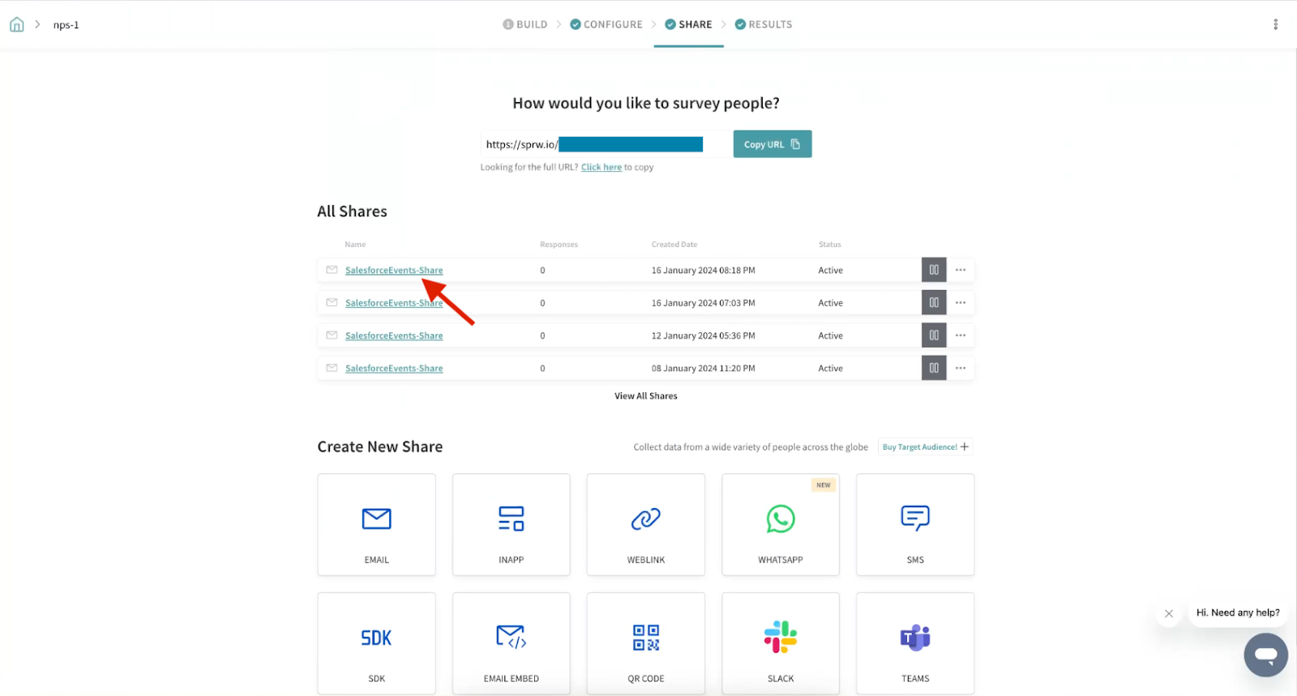Screen dimensions: 1297x696
Task: Choose the Slack share option
Action: 780,643
